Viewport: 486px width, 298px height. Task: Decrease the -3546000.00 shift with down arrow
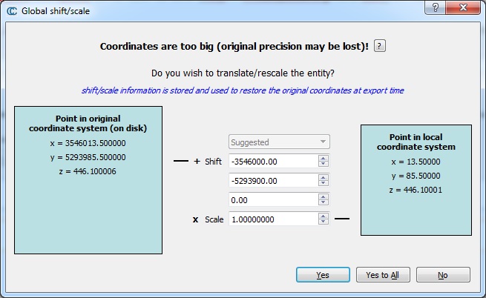(x=324, y=165)
